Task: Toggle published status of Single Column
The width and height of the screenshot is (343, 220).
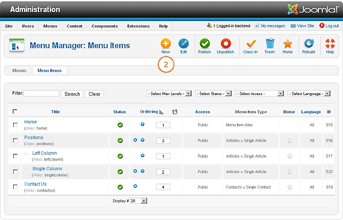Action: pyautogui.click(x=120, y=171)
